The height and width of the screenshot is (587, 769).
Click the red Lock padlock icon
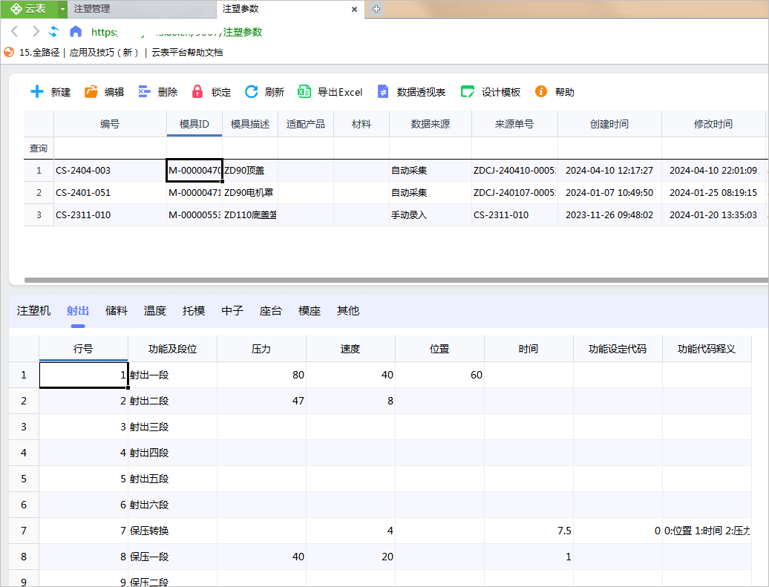pyautogui.click(x=197, y=92)
